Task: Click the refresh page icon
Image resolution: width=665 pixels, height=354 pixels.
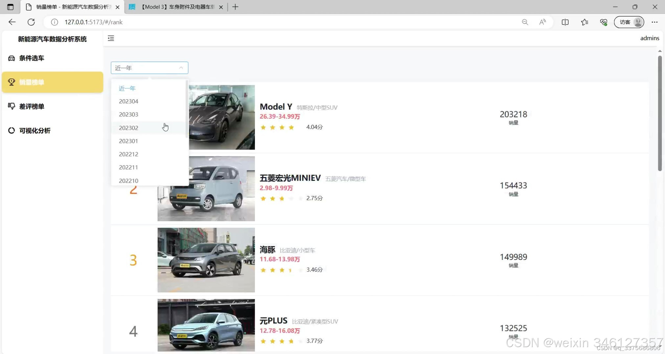Action: 31,22
